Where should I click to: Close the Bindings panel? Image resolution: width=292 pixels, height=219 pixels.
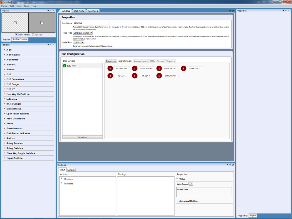click(x=233, y=165)
